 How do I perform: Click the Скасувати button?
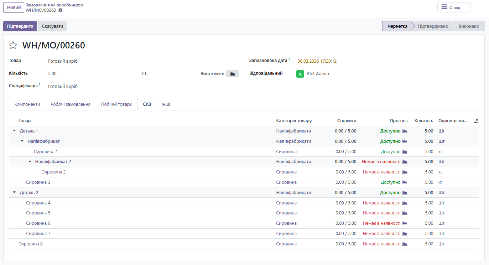click(x=52, y=26)
